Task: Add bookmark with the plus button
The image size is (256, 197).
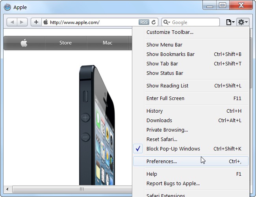Action: click(x=36, y=22)
